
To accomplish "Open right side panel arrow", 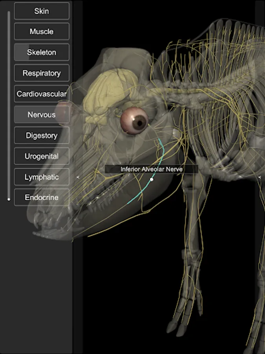I will [x=260, y=177].
